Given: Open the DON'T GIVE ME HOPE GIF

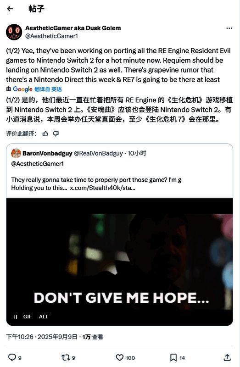Looking at the screenshot, I should point(119,261).
